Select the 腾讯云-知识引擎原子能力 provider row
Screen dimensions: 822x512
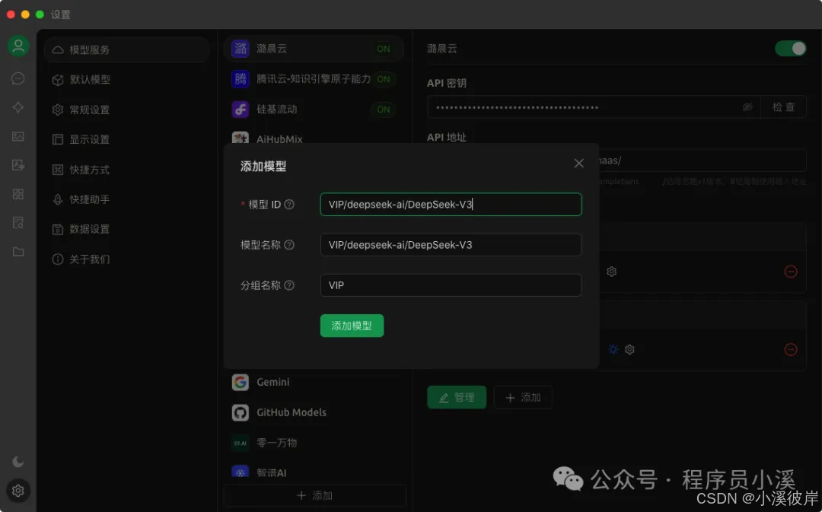[314, 79]
